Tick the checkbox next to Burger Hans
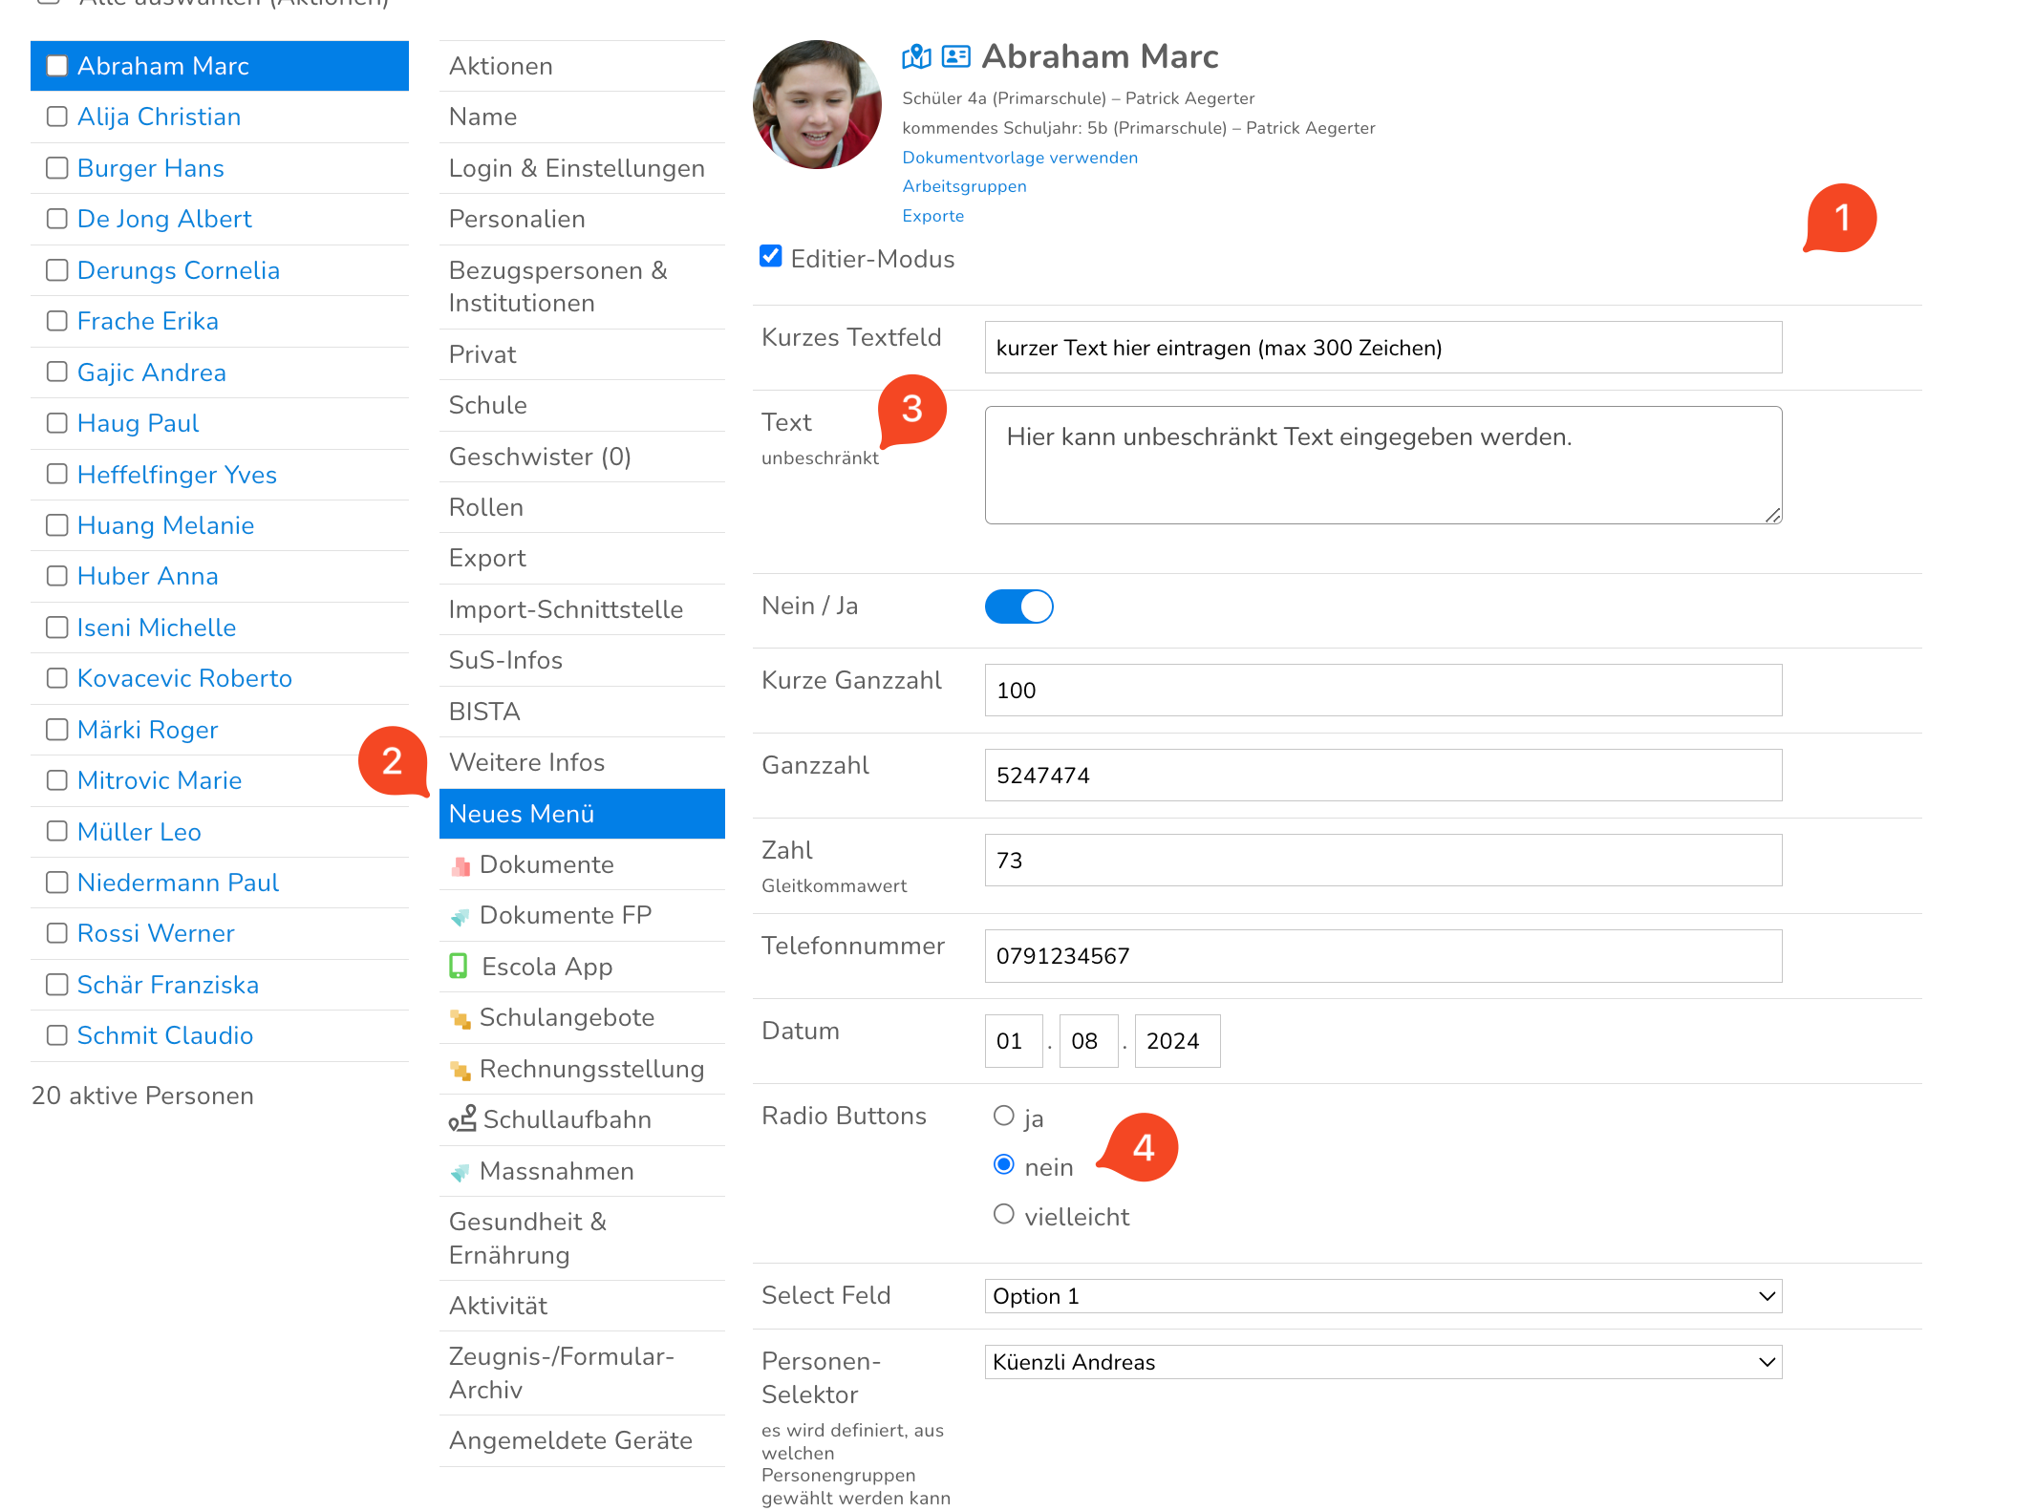Screen dimensions: 2035x1511 point(57,168)
